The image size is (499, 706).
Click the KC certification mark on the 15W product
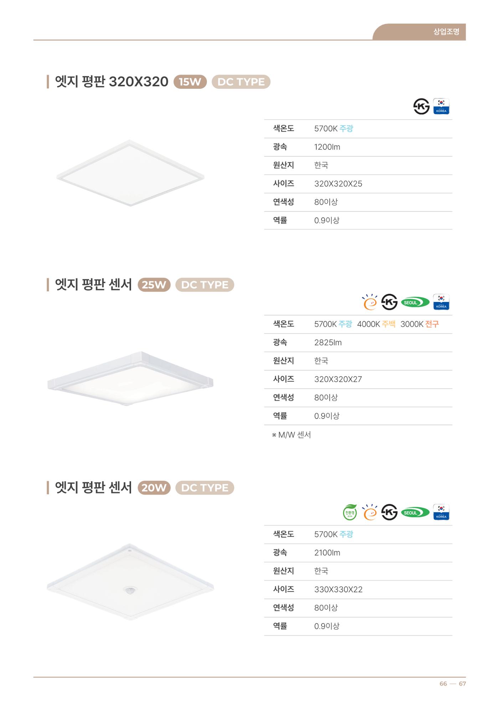[x=421, y=106]
